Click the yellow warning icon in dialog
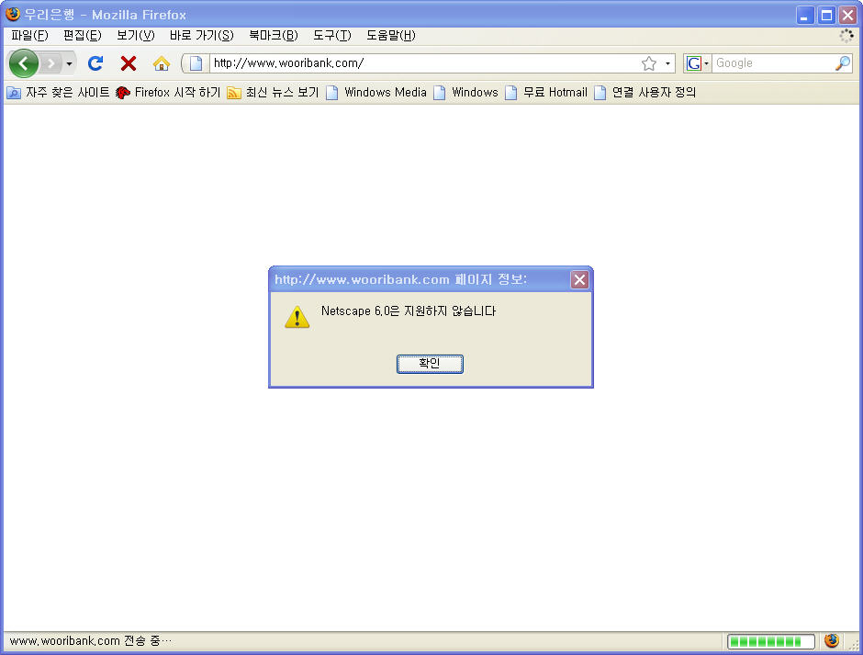863x655 pixels. click(x=297, y=317)
